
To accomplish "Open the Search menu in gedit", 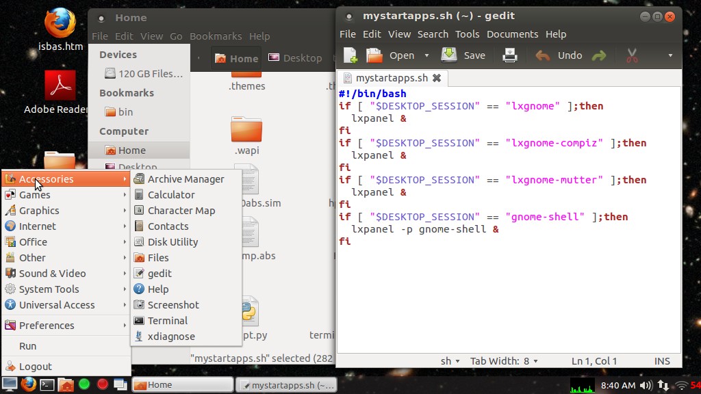I will 433,34.
